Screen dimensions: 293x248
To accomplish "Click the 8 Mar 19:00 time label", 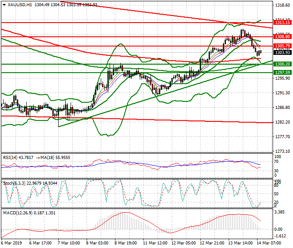I will point(126,243).
